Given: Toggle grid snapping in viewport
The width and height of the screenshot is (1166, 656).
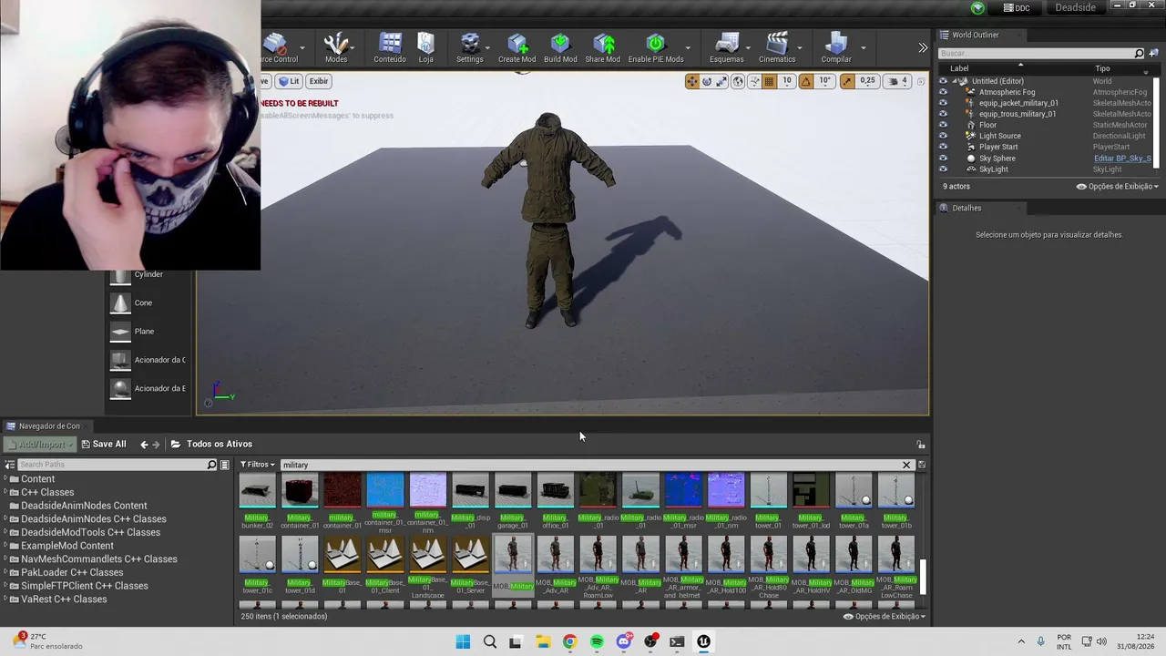Looking at the screenshot, I should coord(769,81).
